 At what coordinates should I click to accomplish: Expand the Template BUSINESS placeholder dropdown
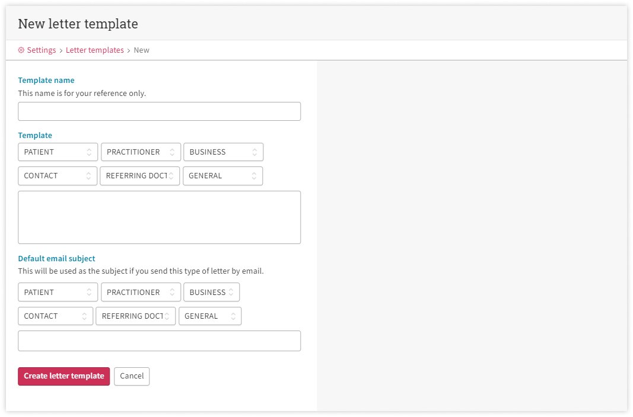pyautogui.click(x=223, y=152)
